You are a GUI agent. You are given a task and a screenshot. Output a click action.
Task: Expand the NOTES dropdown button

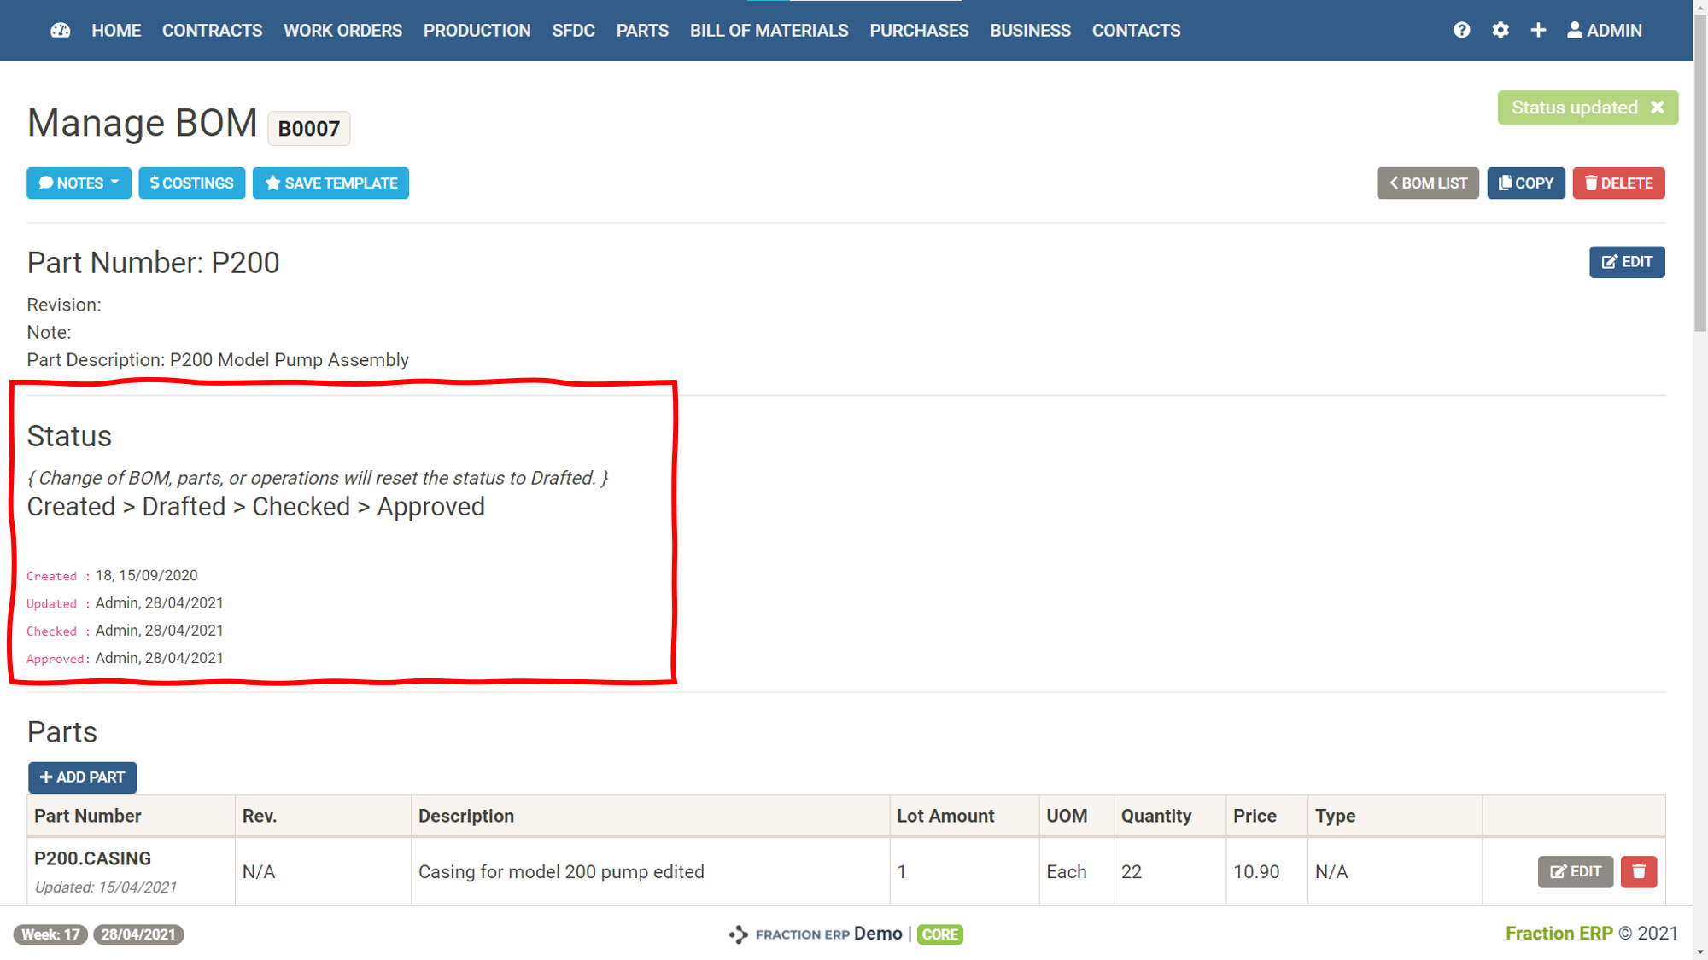79,183
